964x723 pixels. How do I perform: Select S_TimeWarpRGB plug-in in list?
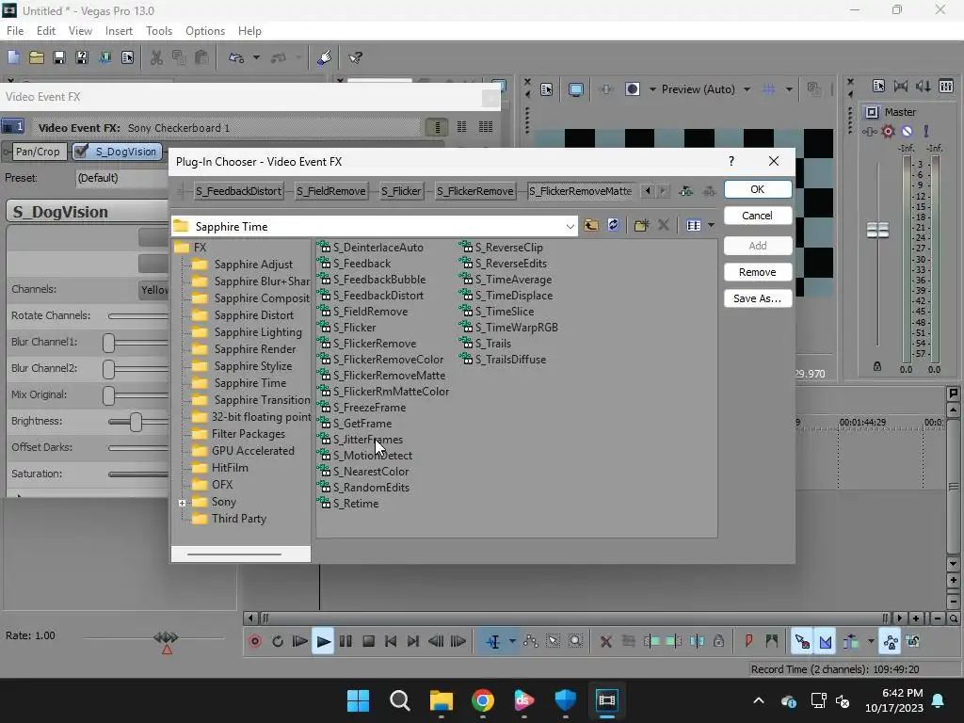point(516,328)
